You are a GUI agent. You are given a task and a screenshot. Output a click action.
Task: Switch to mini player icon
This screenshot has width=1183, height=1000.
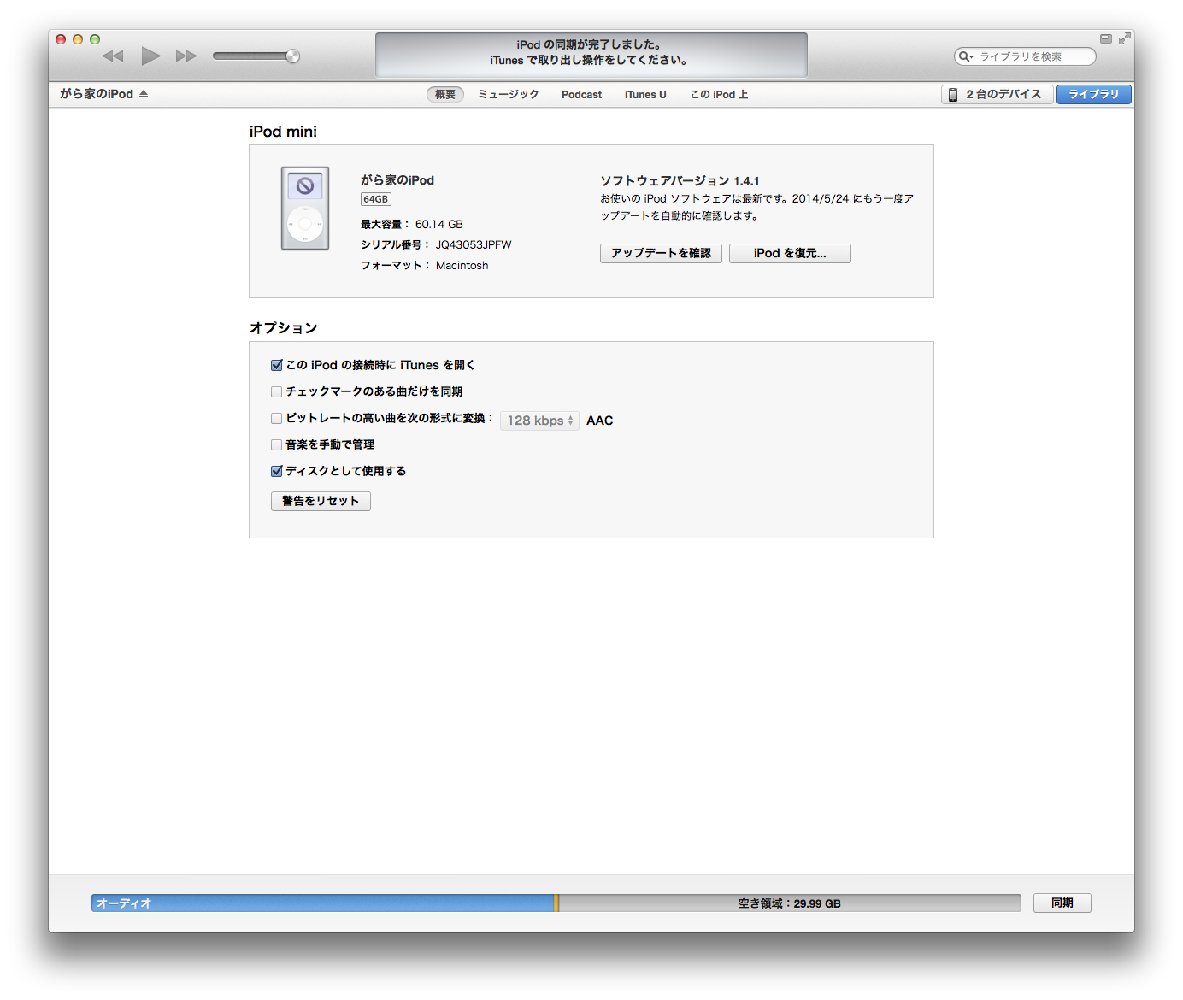[x=1105, y=38]
